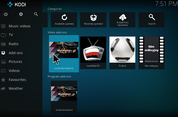
Task: Click the Radio icon in the sidebar
Action: tap(3, 44)
